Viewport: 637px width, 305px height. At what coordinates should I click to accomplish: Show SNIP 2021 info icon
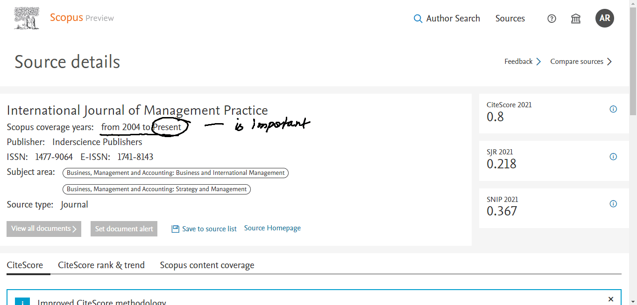click(613, 204)
